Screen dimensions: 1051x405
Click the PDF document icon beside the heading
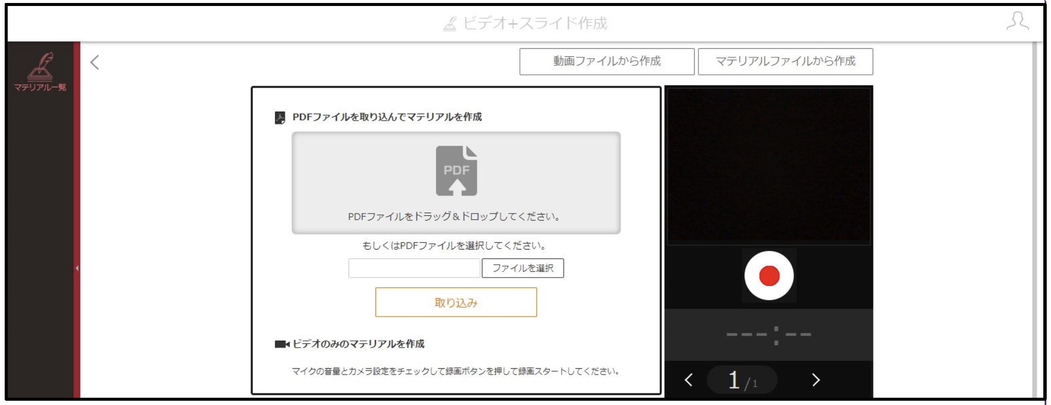coord(280,117)
